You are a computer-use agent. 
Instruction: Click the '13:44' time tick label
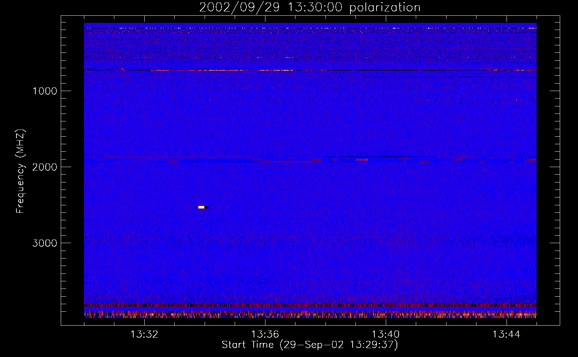pos(507,335)
